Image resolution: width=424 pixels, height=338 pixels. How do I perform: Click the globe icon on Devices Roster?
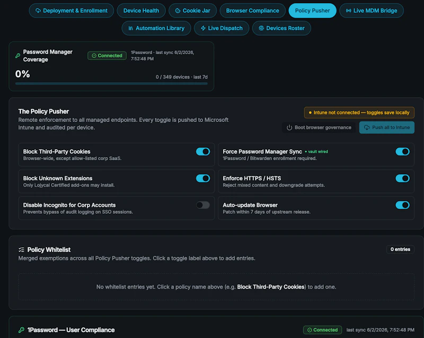click(261, 28)
